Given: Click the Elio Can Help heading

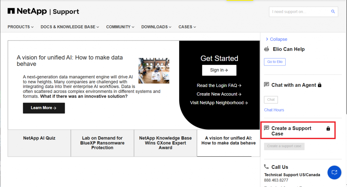Looking at the screenshot, I should pos(289,49).
